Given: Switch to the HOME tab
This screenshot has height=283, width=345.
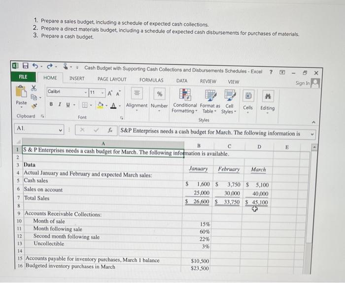Looking at the screenshot, I should 50,78.
